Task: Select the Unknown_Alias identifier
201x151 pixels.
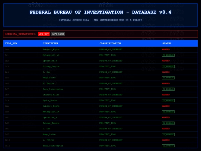Action: (x=51, y=95)
